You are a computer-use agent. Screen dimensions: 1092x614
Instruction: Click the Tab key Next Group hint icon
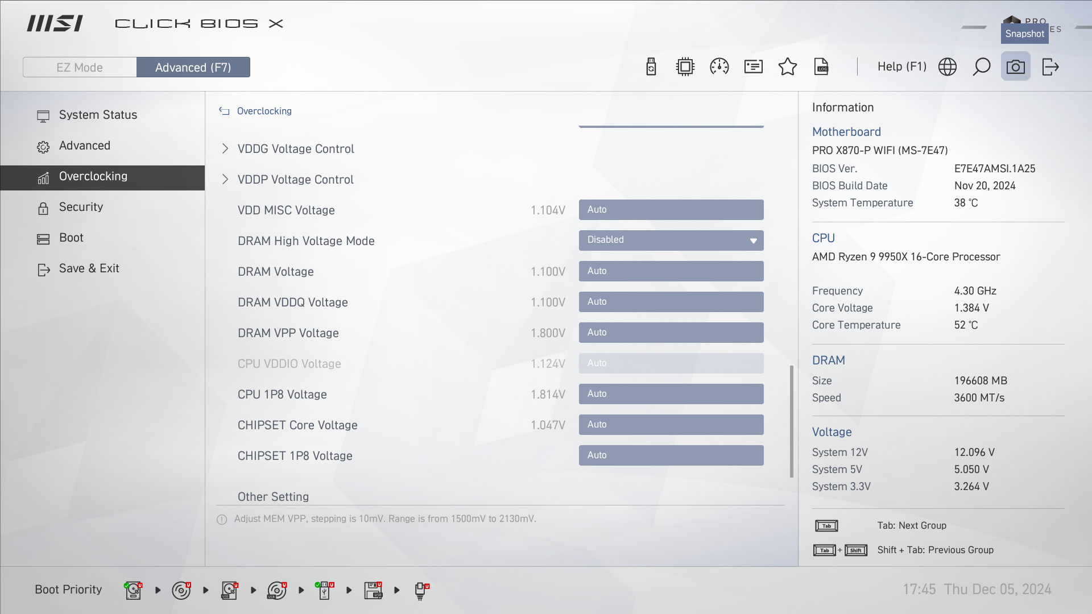[x=826, y=526]
